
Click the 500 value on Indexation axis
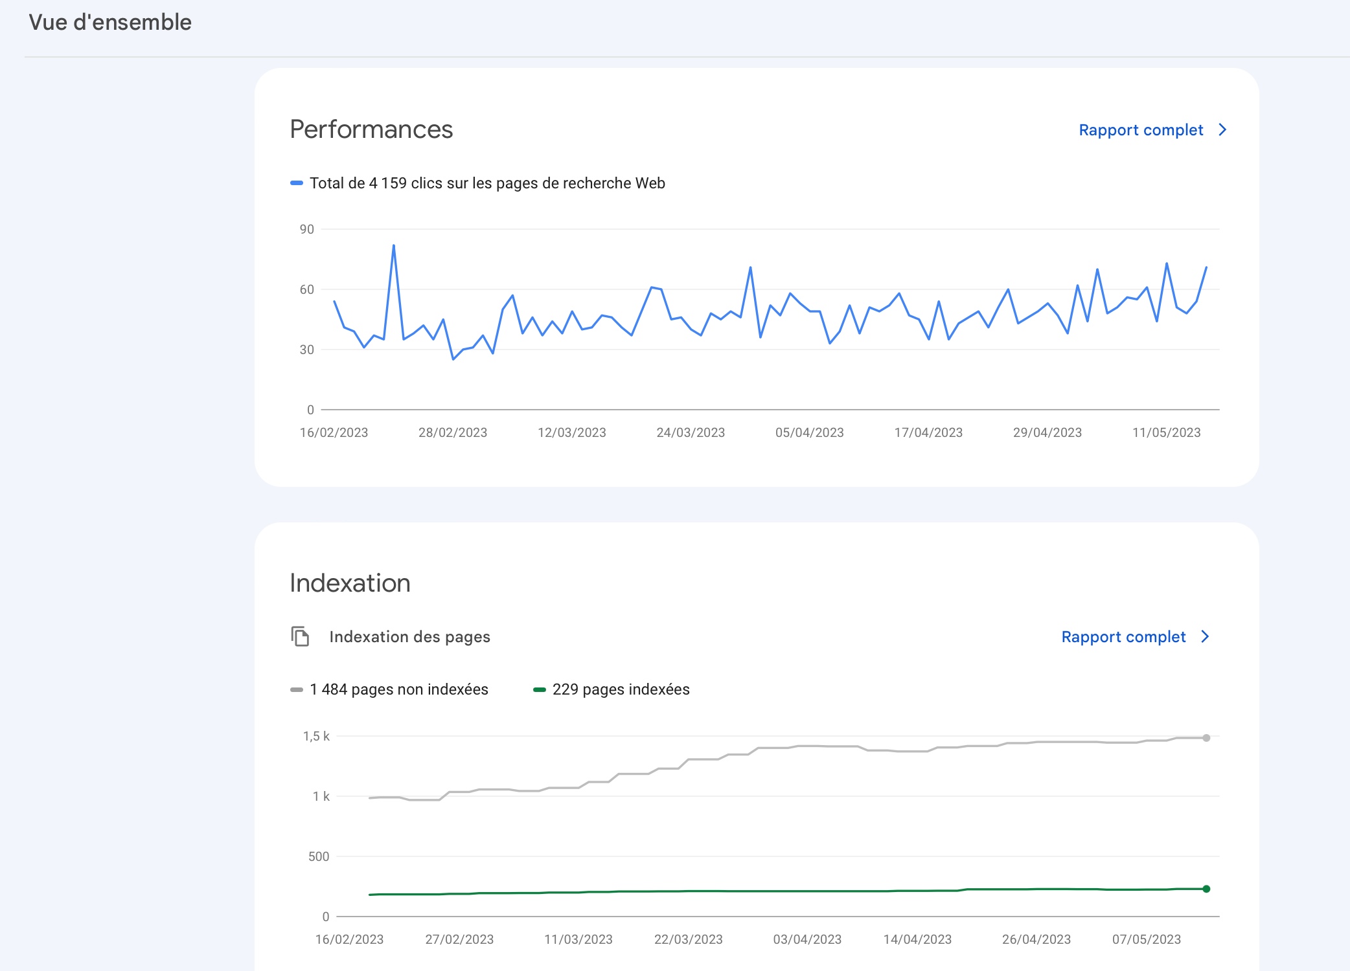tap(319, 856)
